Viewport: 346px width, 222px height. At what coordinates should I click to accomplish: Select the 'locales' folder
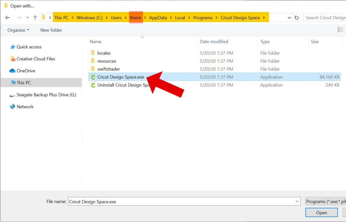tap(104, 53)
